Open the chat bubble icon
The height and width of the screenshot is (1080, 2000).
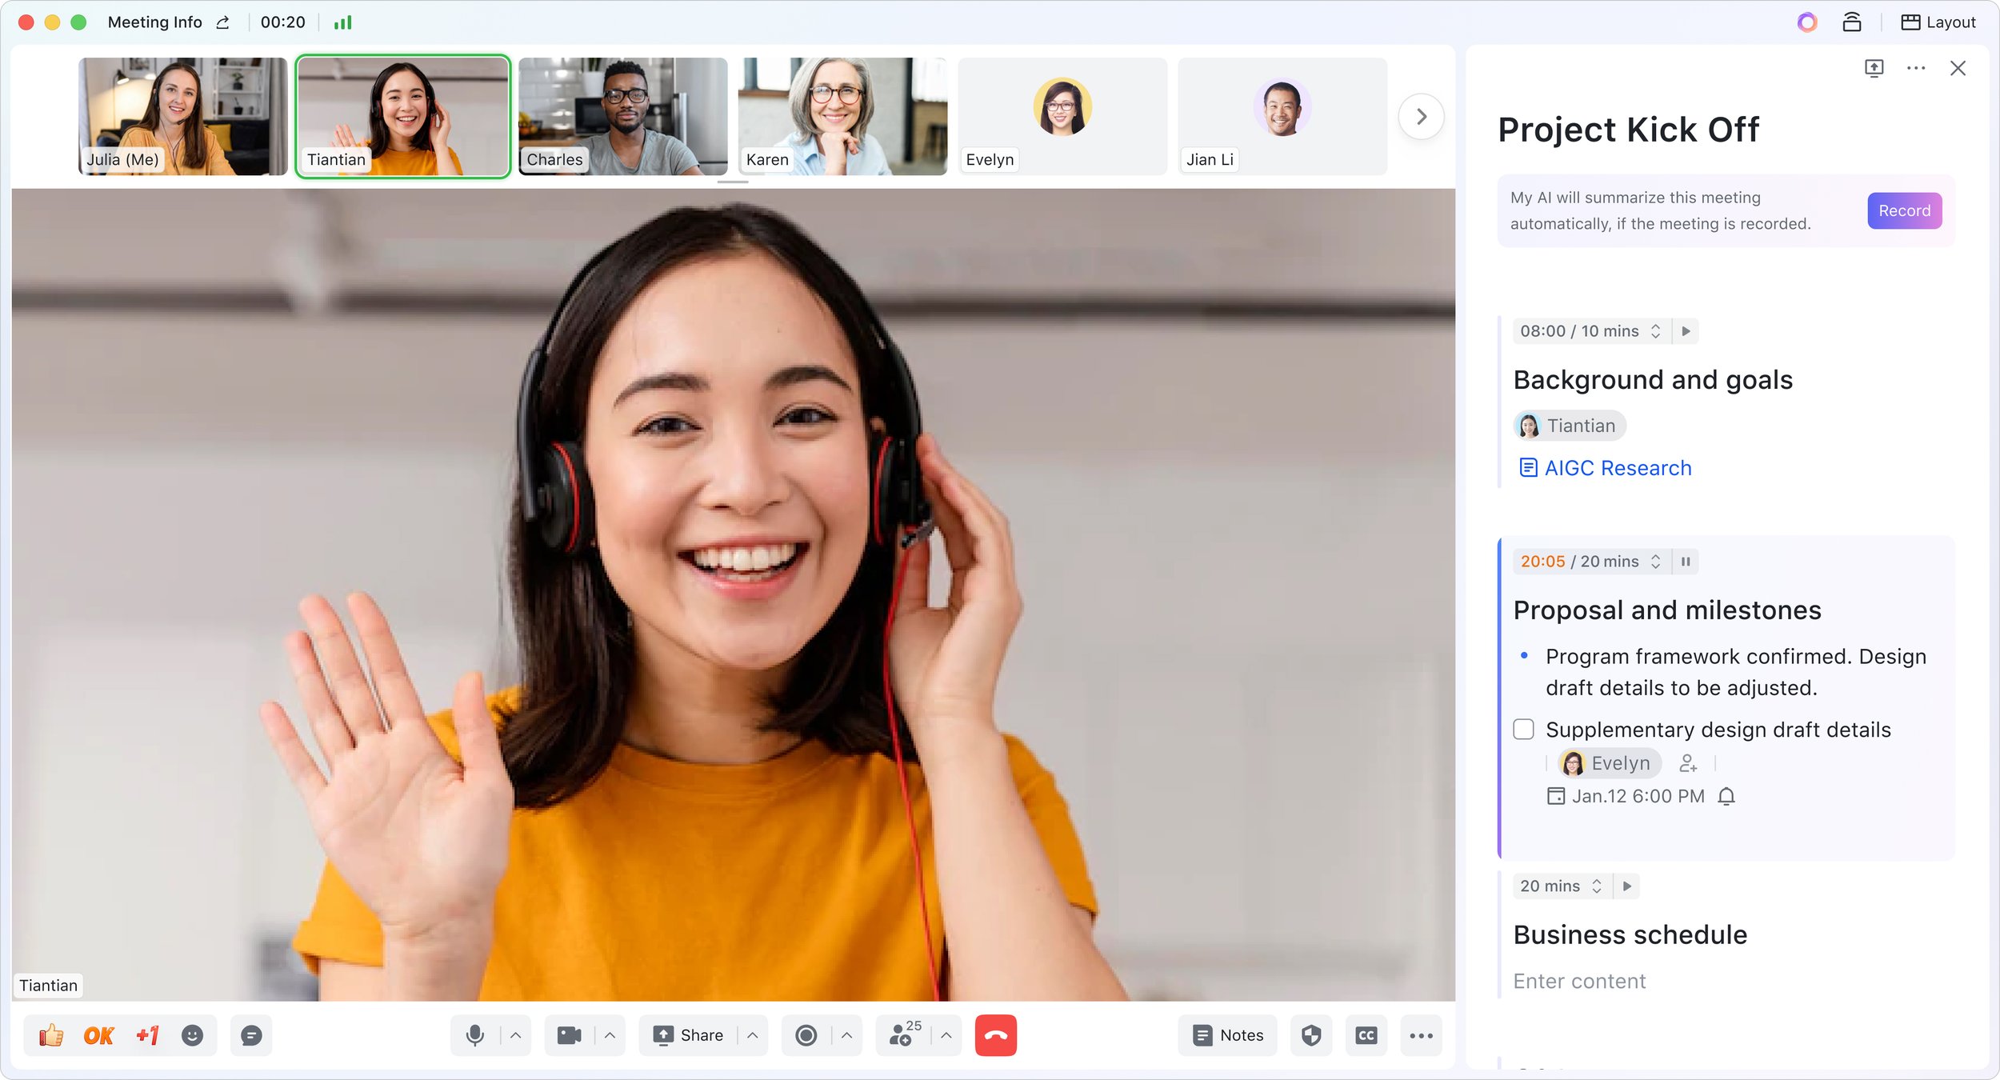251,1035
